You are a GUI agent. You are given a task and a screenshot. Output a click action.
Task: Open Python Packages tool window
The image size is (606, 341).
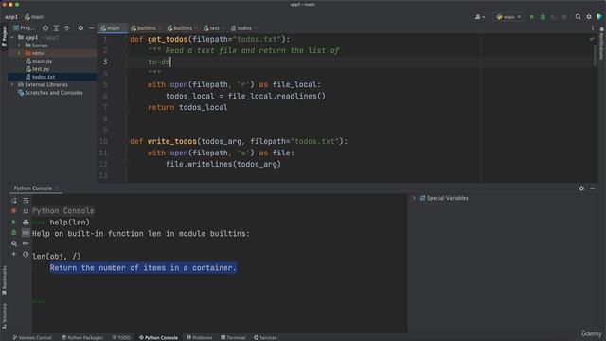point(82,337)
